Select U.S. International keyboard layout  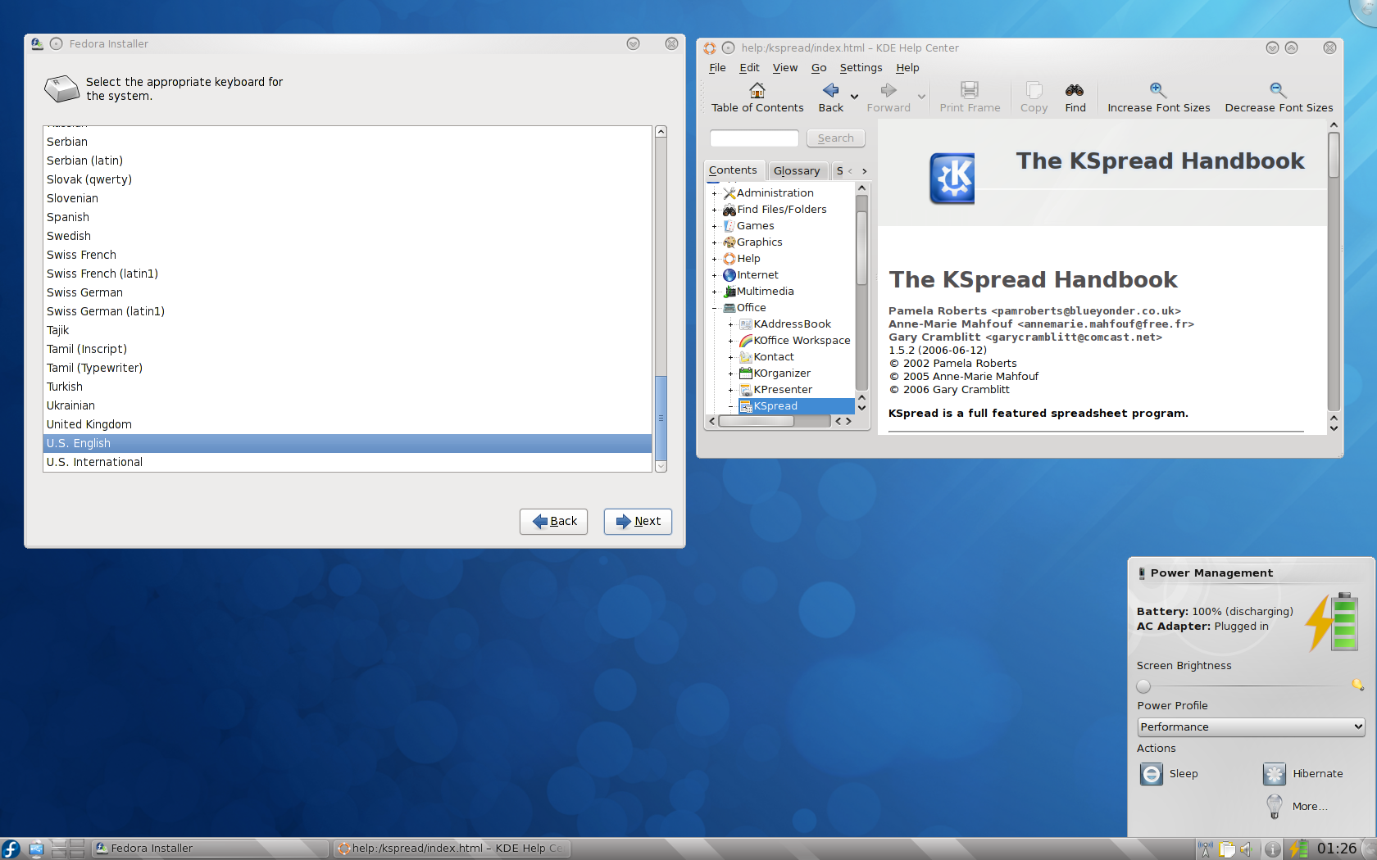pyautogui.click(x=348, y=462)
